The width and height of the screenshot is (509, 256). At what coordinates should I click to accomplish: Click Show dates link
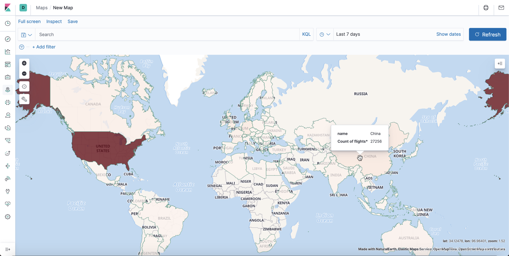[449, 34]
